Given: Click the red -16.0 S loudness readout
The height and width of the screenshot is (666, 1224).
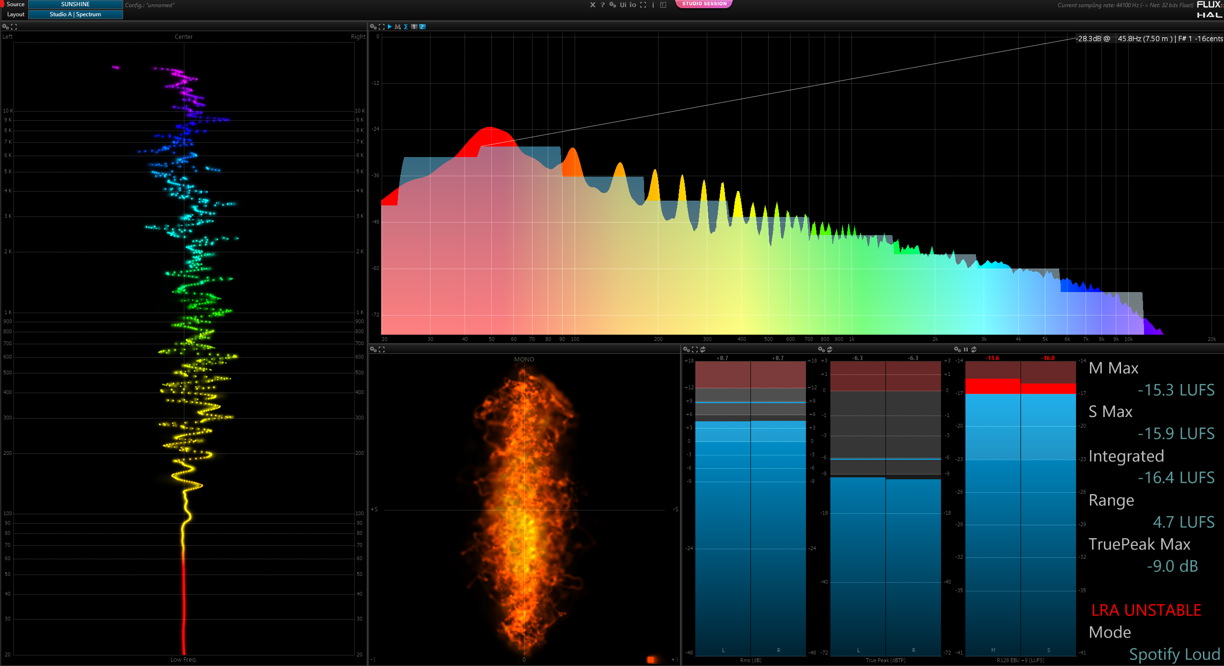Looking at the screenshot, I should pyautogui.click(x=1048, y=358).
